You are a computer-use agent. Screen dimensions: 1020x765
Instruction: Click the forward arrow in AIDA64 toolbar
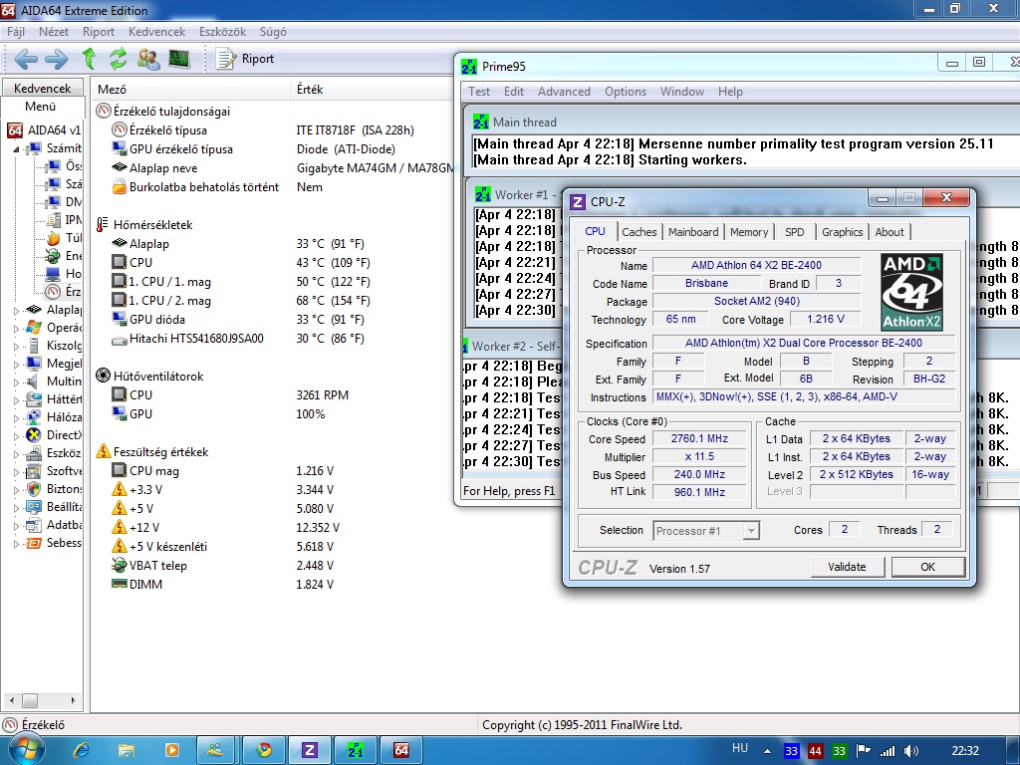pyautogui.click(x=56, y=59)
